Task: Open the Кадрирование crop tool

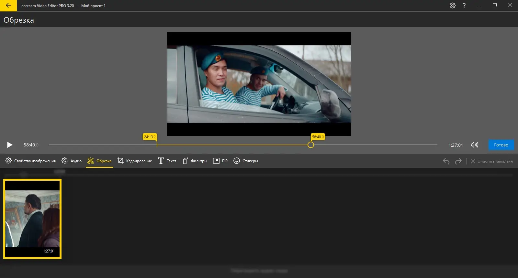Action: (x=135, y=161)
